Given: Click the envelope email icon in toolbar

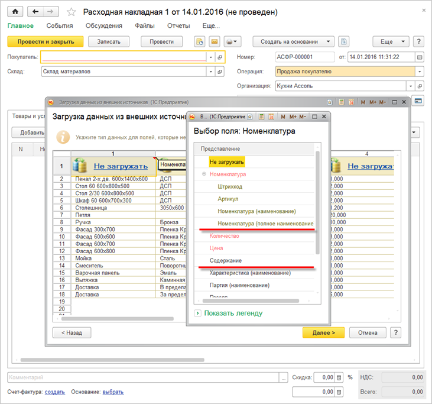Looking at the screenshot, I should click(x=215, y=41).
